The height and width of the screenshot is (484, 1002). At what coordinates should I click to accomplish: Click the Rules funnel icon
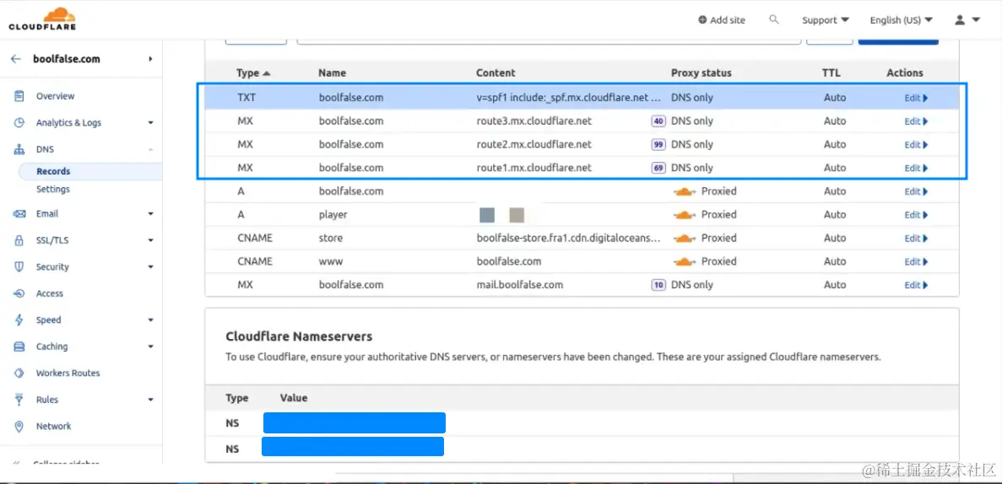tap(19, 400)
